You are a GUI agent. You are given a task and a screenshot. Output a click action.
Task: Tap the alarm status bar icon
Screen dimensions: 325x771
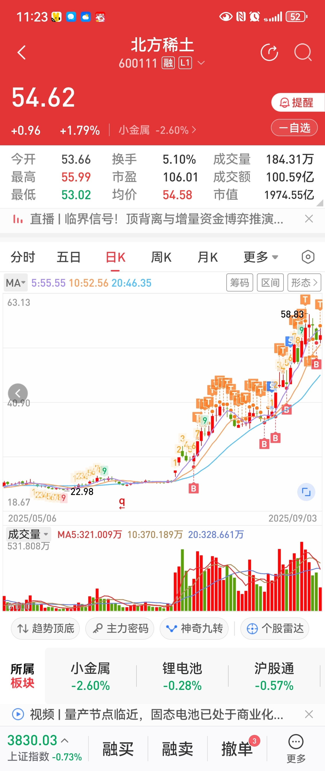point(255,17)
